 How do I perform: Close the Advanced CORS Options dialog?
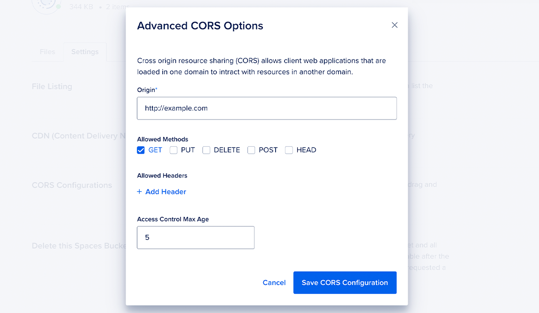[394, 25]
